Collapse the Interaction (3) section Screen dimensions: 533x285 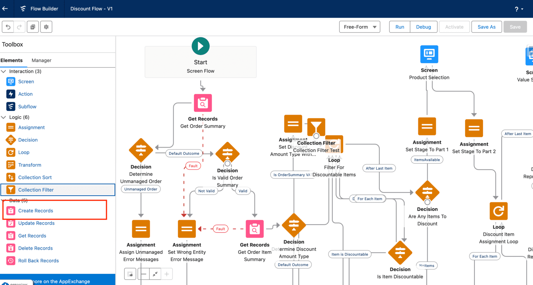[4, 71]
